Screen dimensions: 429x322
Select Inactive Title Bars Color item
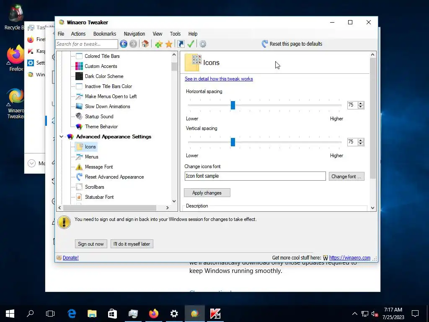point(109,86)
